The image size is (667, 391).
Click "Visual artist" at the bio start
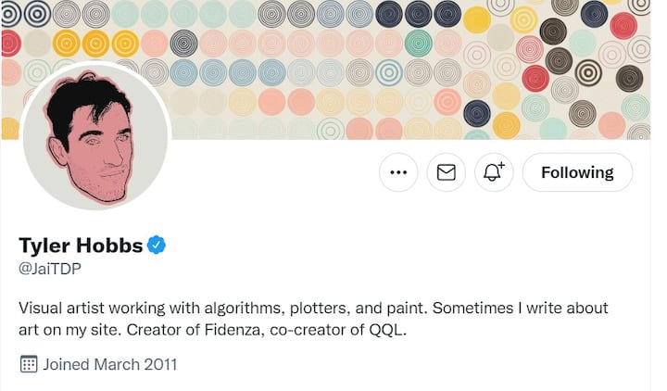point(64,308)
